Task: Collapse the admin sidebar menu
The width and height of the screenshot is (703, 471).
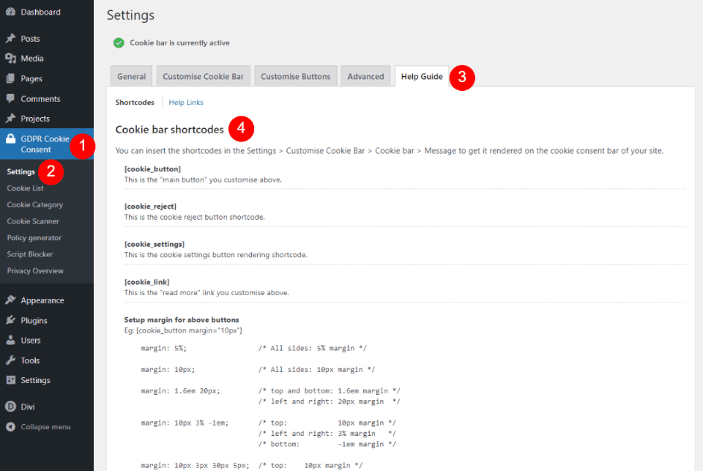Action: click(x=45, y=427)
